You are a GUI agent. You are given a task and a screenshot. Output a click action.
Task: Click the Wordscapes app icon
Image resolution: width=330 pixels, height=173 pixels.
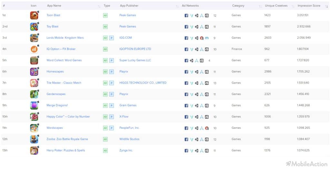[34, 128]
